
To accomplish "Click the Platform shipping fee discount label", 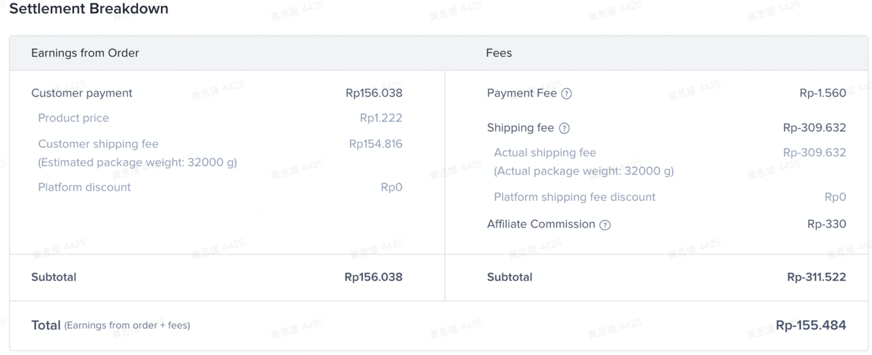I will [x=574, y=198].
